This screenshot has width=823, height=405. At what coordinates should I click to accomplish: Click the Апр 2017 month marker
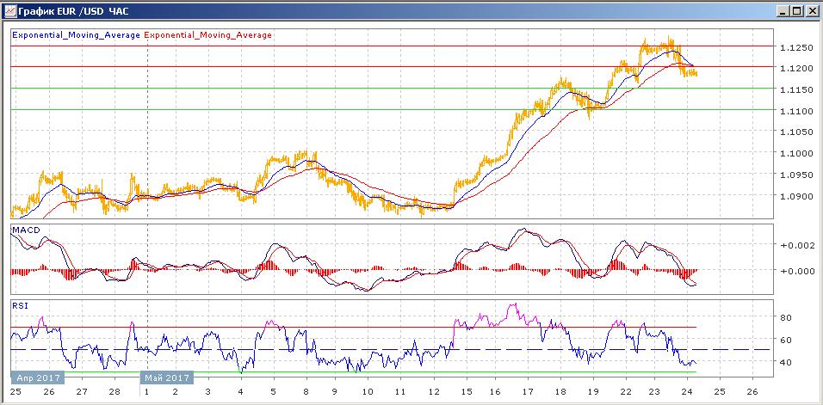point(37,377)
